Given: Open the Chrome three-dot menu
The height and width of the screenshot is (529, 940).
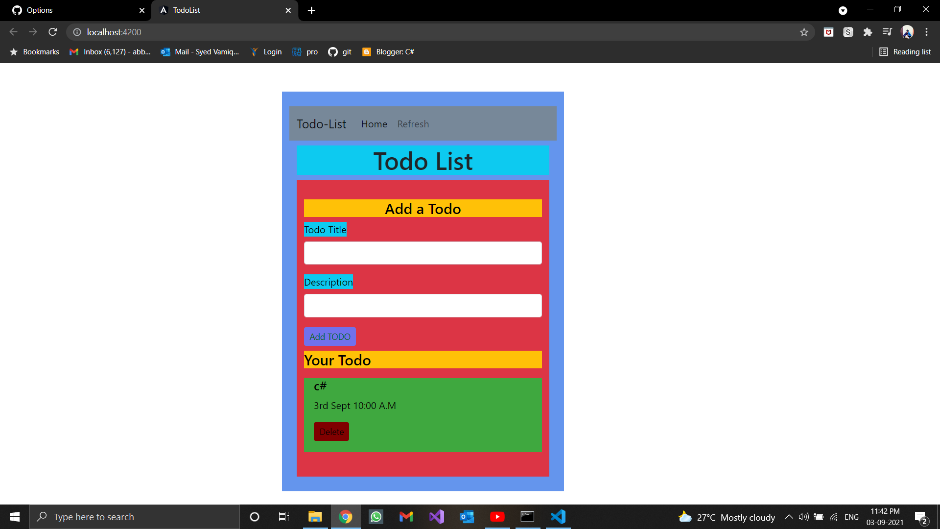Looking at the screenshot, I should (926, 32).
